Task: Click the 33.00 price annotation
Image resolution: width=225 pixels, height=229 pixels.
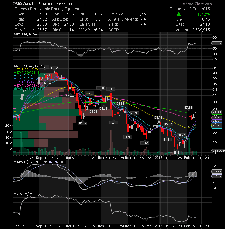Action: click(111, 89)
